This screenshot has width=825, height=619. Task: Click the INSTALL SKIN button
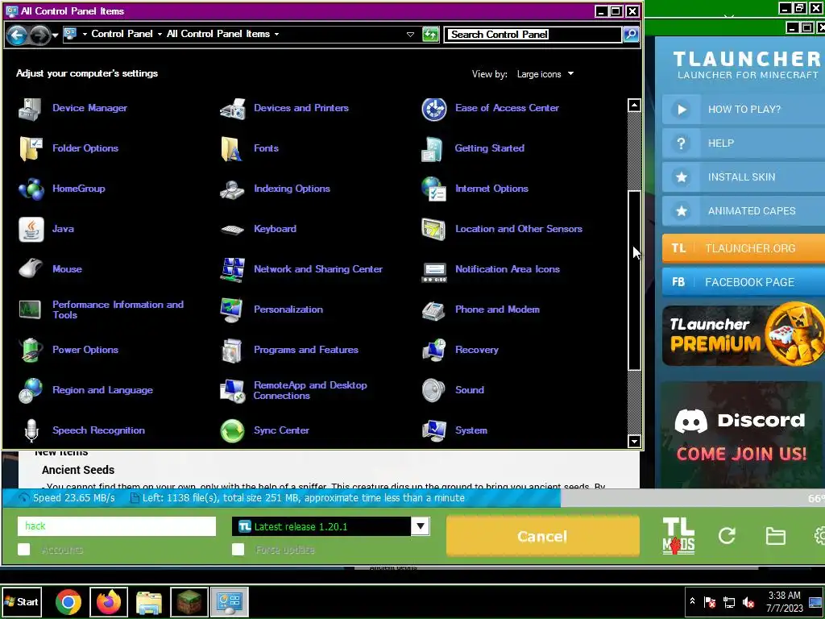(x=743, y=177)
